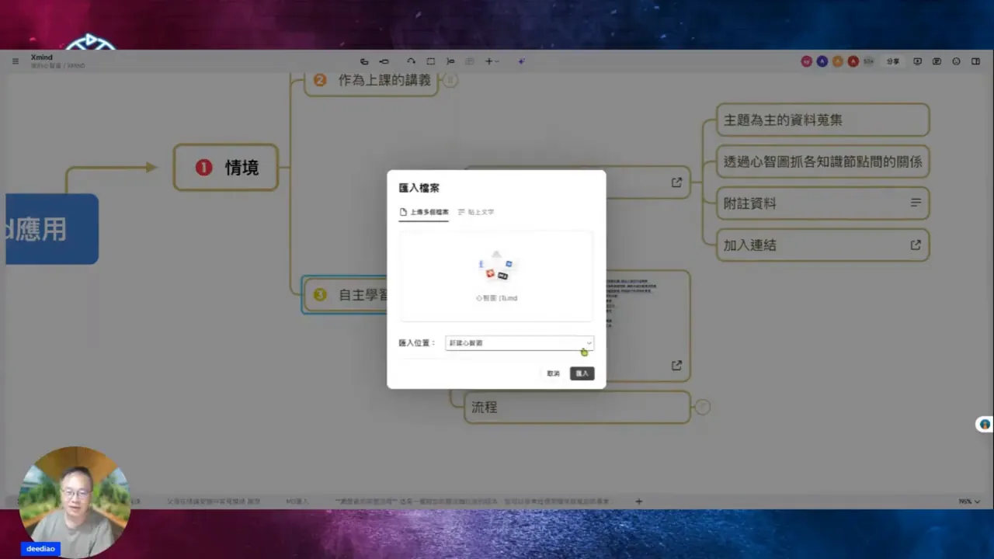Screen dimensions: 994x559
Task: Open the note icon on 附註資料
Action: click(916, 203)
